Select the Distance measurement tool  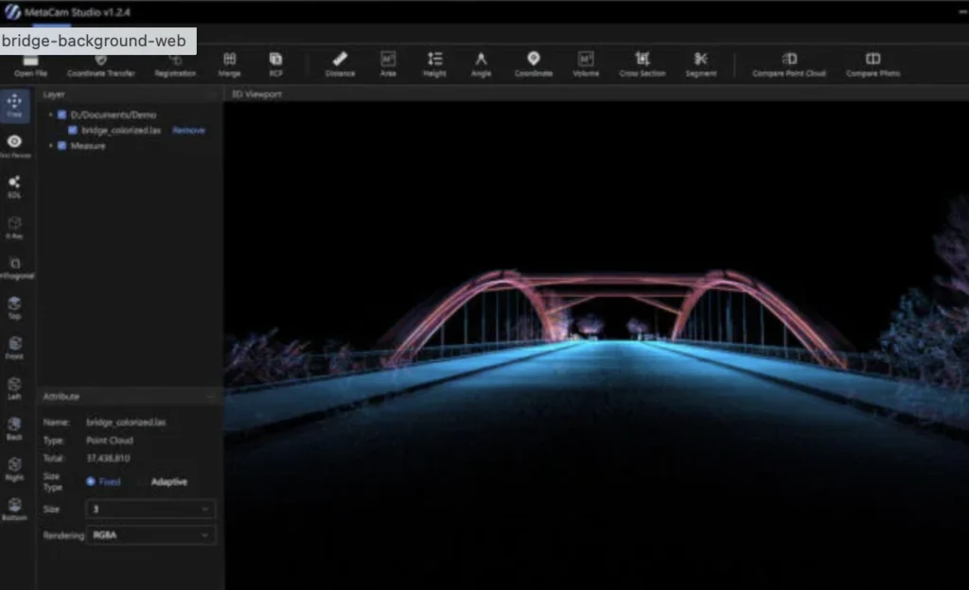click(340, 64)
